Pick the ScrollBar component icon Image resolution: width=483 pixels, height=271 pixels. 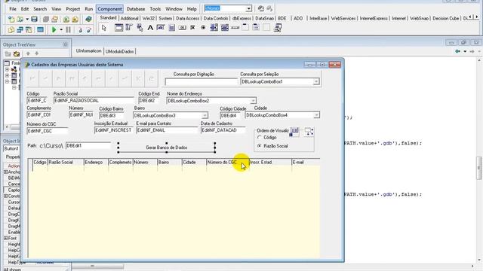[x=235, y=28]
